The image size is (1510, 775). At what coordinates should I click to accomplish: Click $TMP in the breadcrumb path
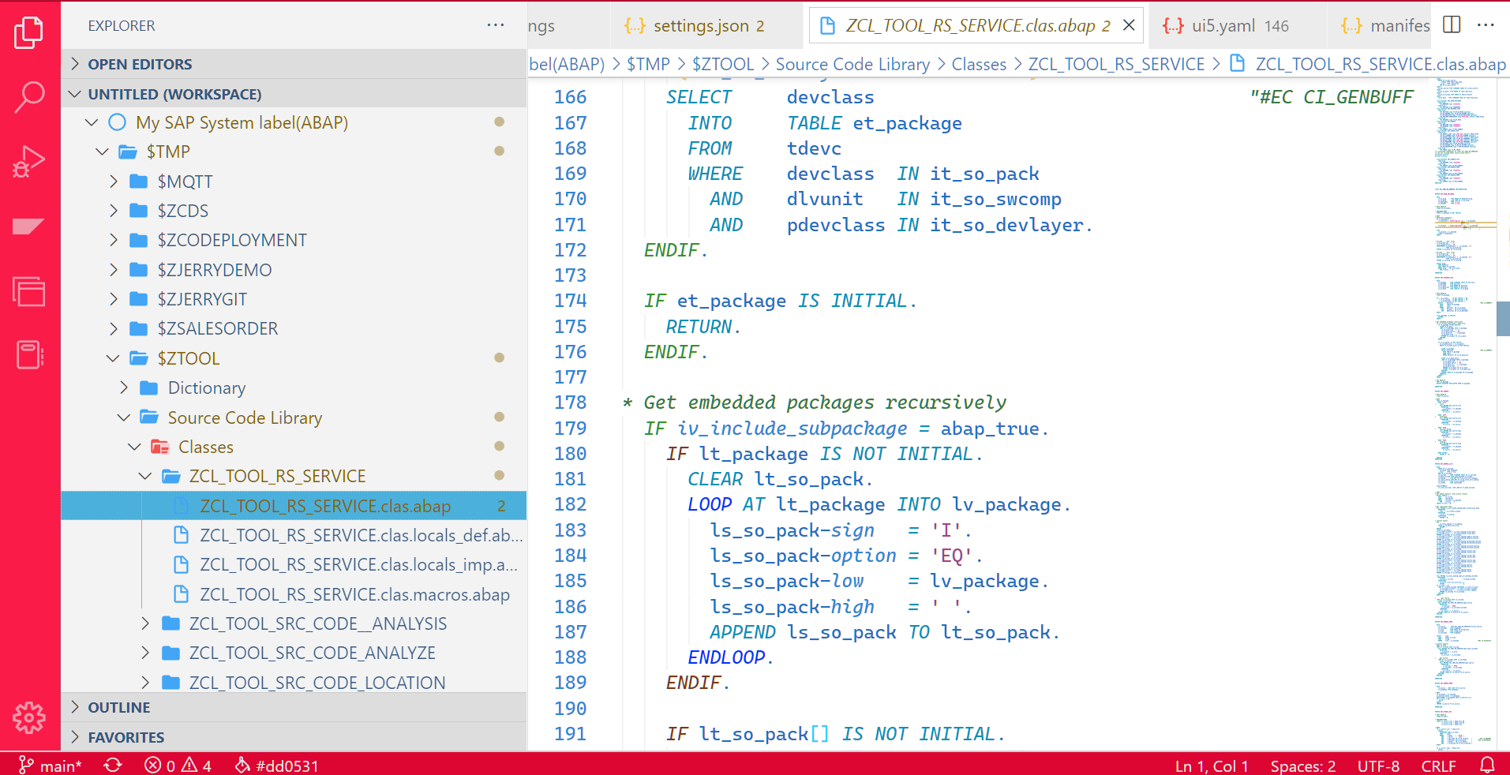[648, 64]
